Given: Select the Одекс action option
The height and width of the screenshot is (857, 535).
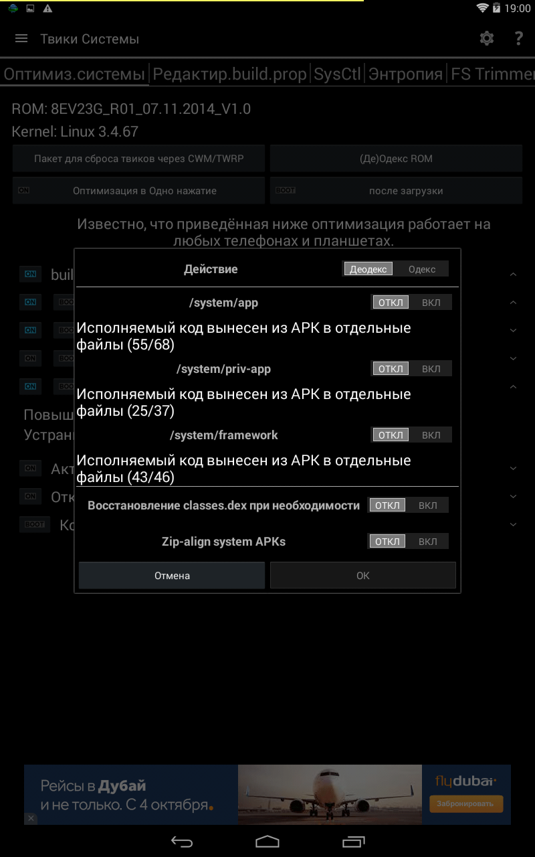Looking at the screenshot, I should (x=422, y=269).
